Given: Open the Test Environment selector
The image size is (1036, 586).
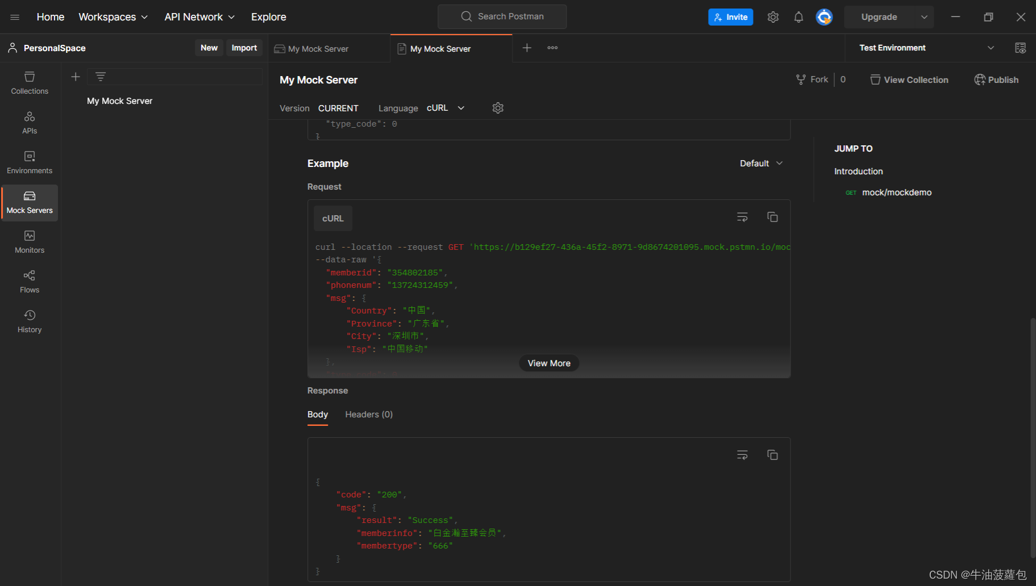Looking at the screenshot, I should click(x=926, y=48).
